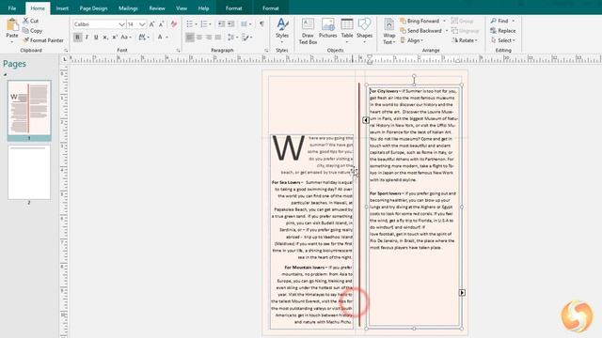
Task: Increase font size with Grow Font icon
Action: click(152, 24)
